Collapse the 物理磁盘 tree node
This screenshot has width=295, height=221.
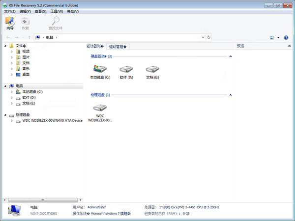(5, 115)
